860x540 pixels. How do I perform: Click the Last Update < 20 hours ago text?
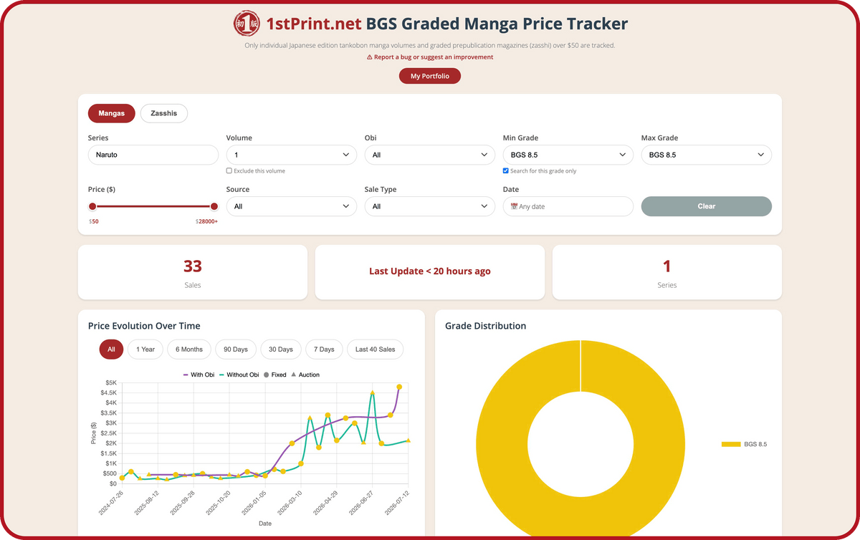pos(430,271)
